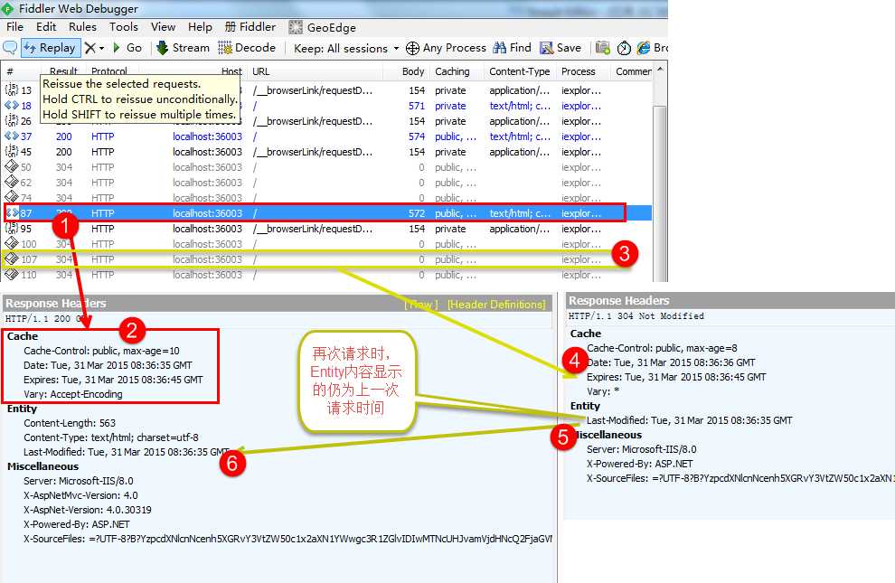
Task: Select highlighted session 87 with body 572
Action: 326,213
